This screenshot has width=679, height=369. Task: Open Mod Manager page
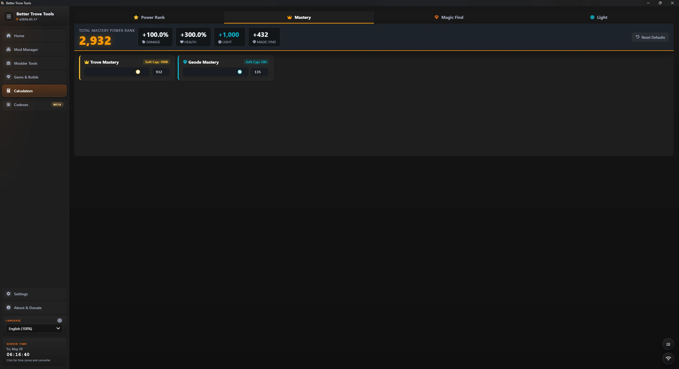point(34,49)
